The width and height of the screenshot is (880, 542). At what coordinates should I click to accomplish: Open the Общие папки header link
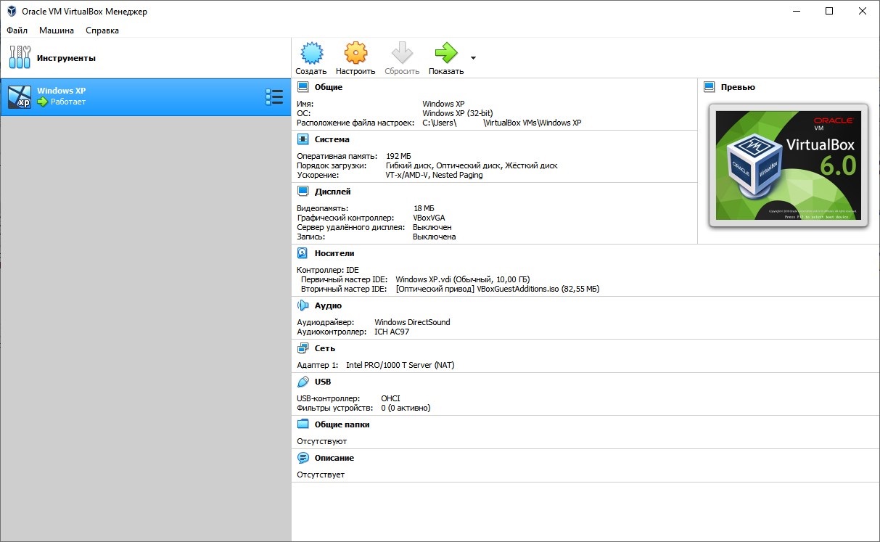(x=342, y=424)
